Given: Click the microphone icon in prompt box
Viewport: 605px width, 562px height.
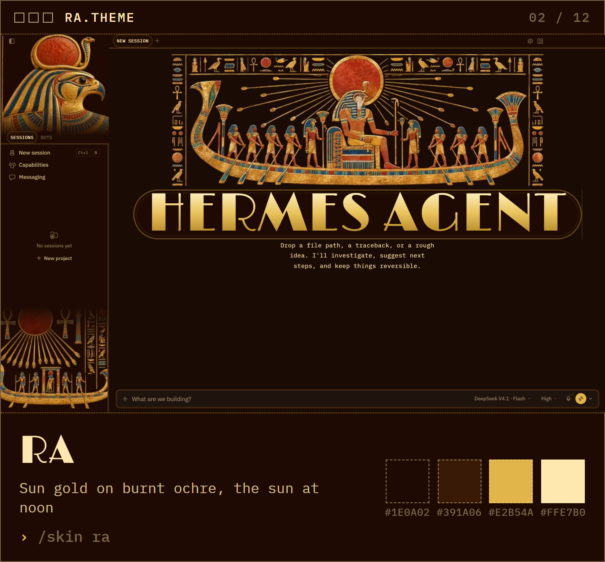Looking at the screenshot, I should tap(568, 399).
